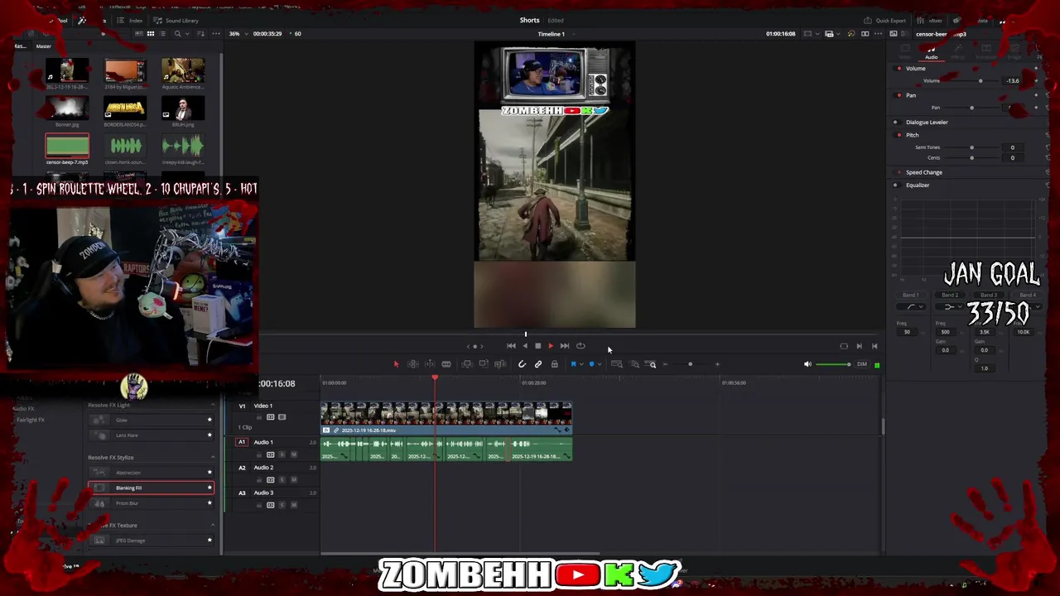Viewport: 1060px width, 596px height.
Task: Open the marker color dropdown arrow
Action: pos(600,364)
